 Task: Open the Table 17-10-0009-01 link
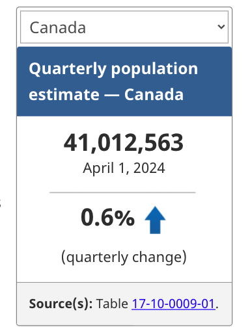173,304
